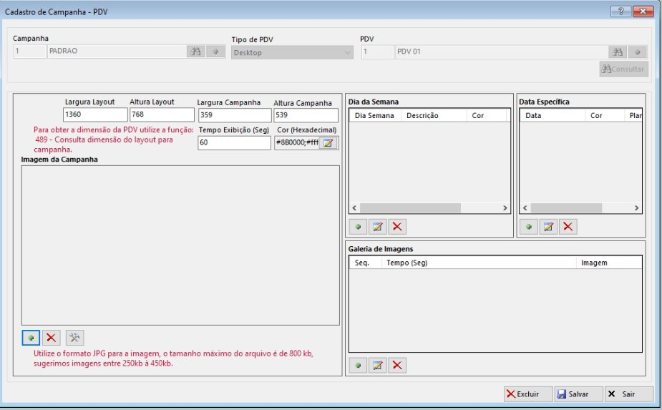Add a new image to Galeria de Imagens
The width and height of the screenshot is (662, 410).
coord(358,365)
